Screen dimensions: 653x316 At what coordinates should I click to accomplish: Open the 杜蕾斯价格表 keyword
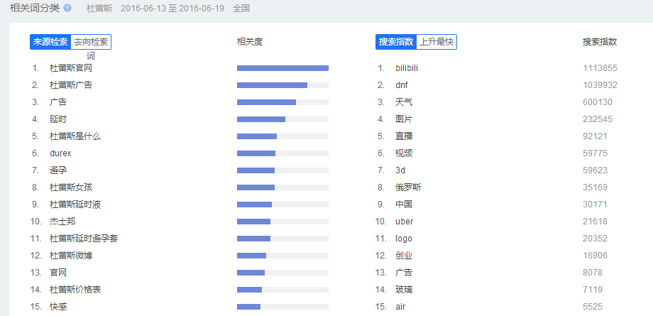(x=75, y=290)
